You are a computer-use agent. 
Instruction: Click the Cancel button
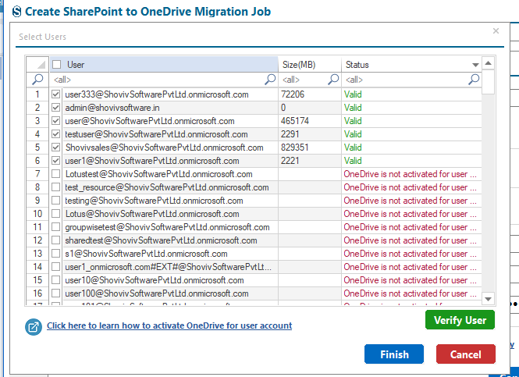point(466,354)
